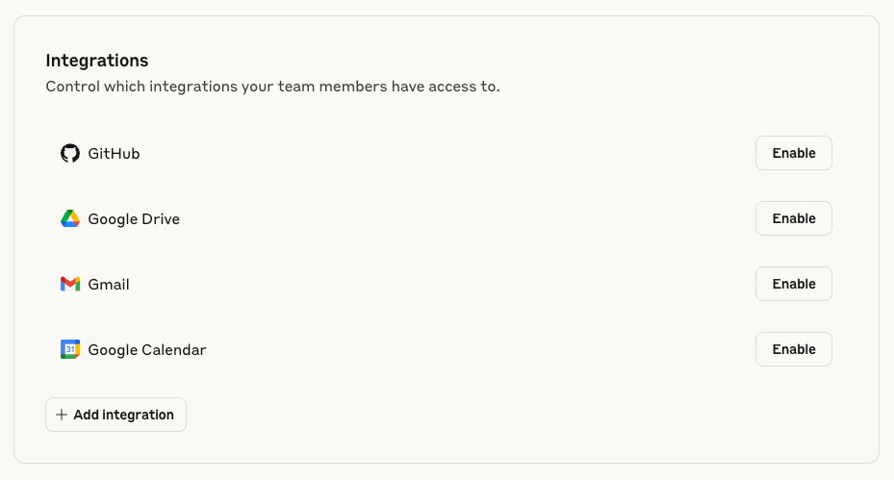Image resolution: width=894 pixels, height=480 pixels.
Task: Select the GitHub name label
Action: (114, 153)
